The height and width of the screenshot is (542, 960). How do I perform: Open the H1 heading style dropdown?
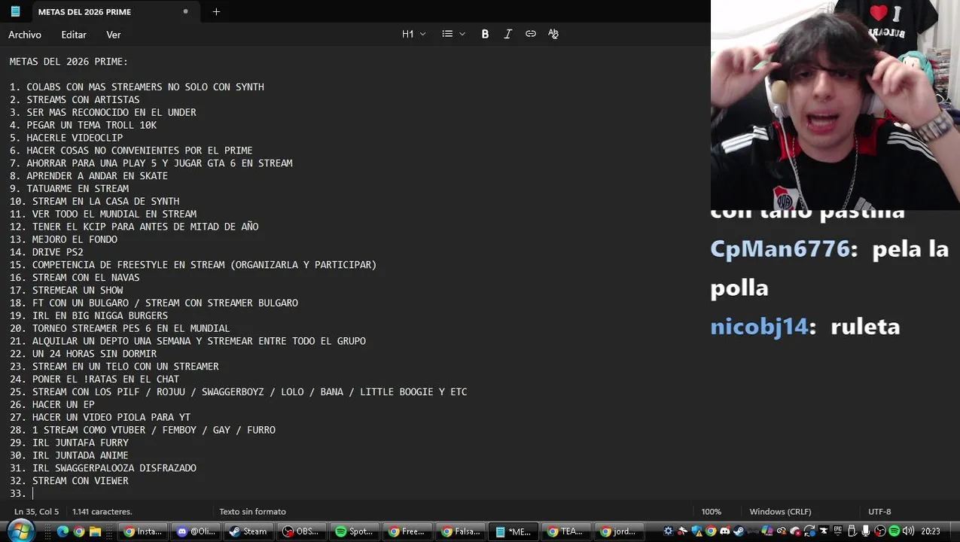(x=414, y=34)
